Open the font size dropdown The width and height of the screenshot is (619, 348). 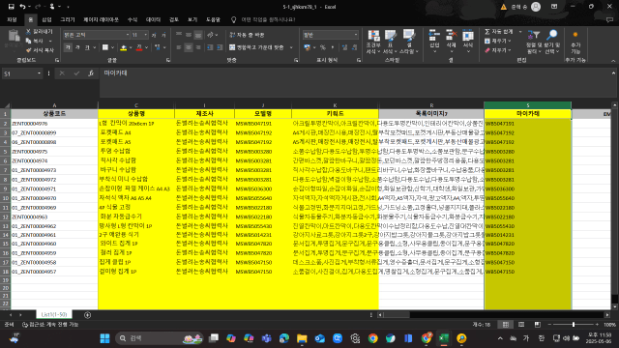click(x=145, y=35)
